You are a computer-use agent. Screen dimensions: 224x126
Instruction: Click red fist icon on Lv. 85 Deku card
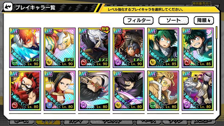point(187,62)
